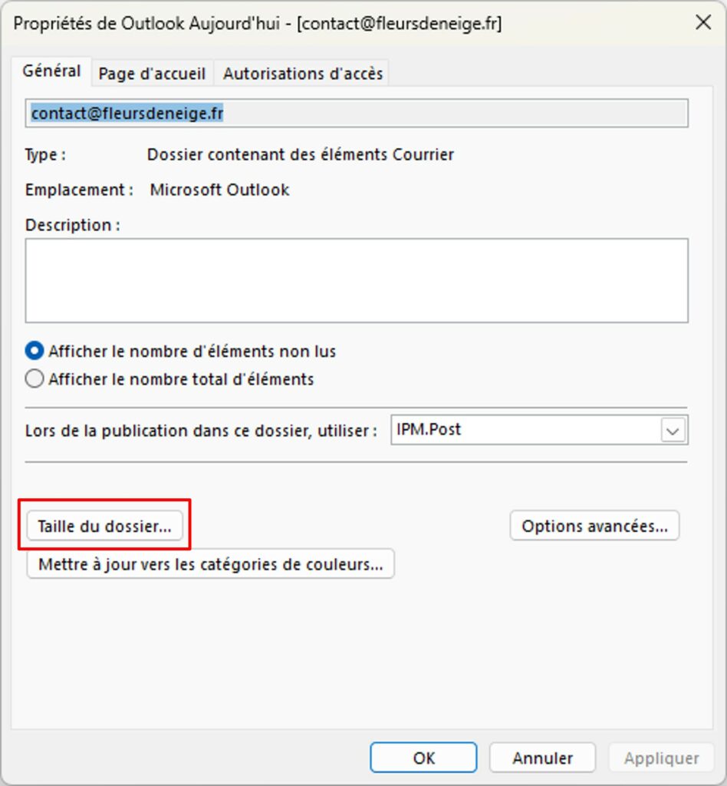727x786 pixels.
Task: Click the folder name field at top
Action: (x=357, y=113)
